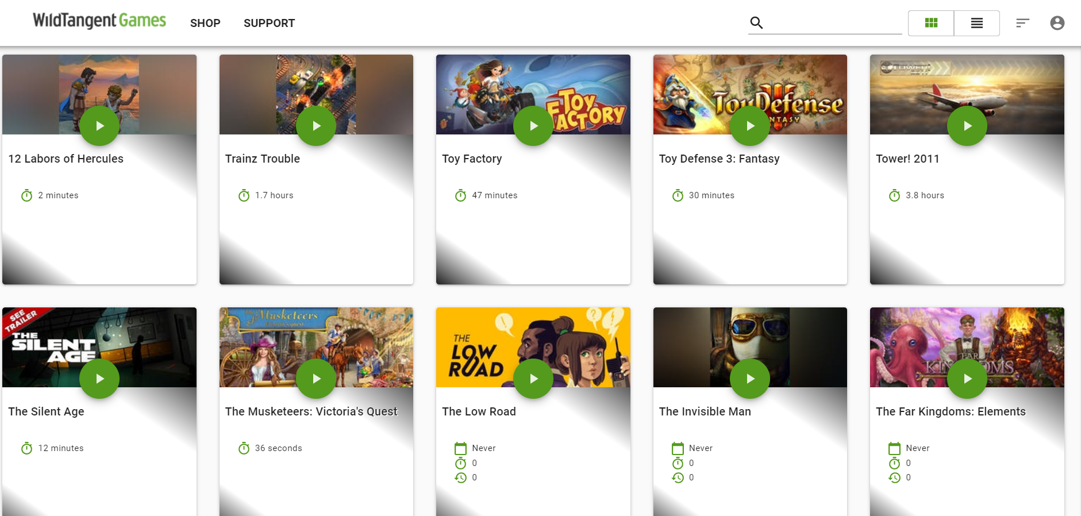Click the 47 minutes playtime text
Viewport: 1081px width, 516px height.
click(x=495, y=195)
